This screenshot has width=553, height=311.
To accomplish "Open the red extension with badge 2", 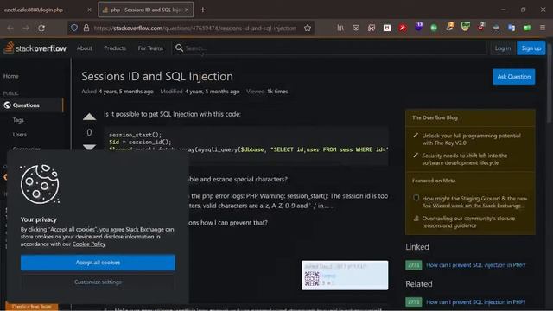I will tap(480, 27).
